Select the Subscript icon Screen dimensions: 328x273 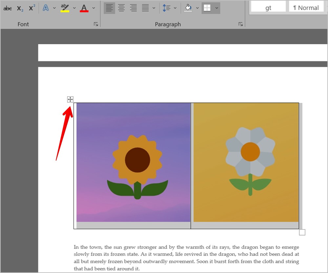pos(19,8)
